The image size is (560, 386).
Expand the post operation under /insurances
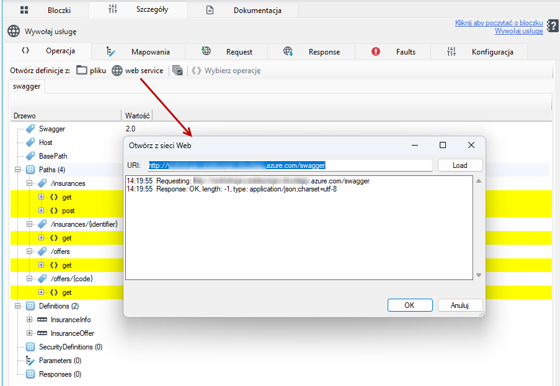pos(41,211)
